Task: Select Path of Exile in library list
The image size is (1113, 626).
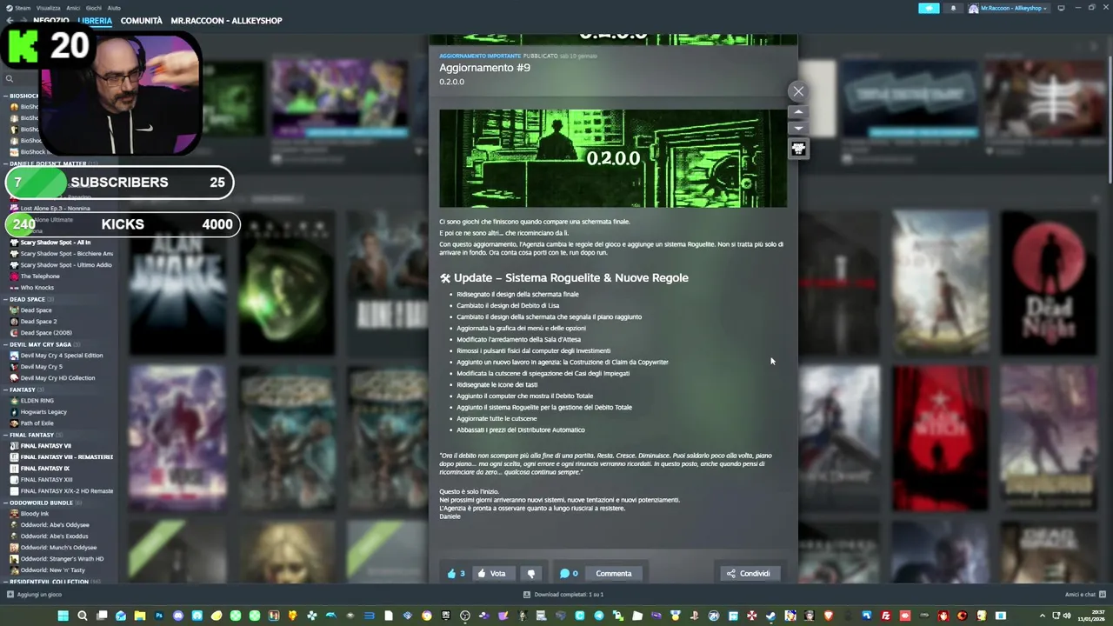Action: [x=37, y=423]
